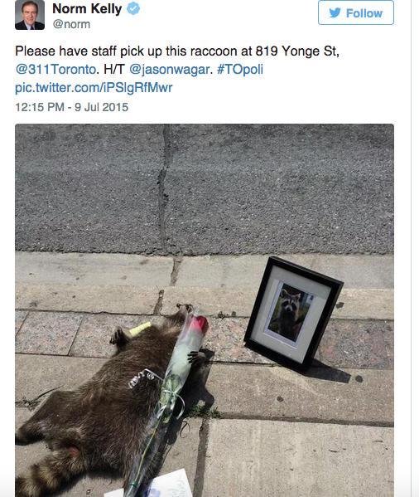Open the @jasonwagar mention
This screenshot has width=419, height=497.
(170, 70)
